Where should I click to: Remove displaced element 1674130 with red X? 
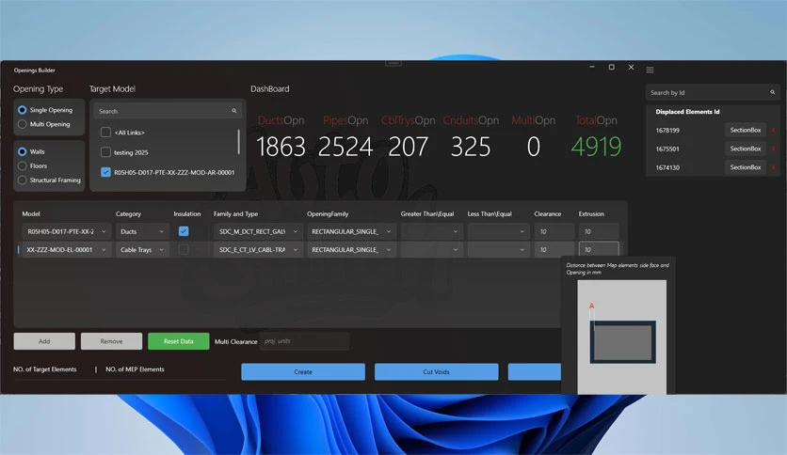[774, 167]
